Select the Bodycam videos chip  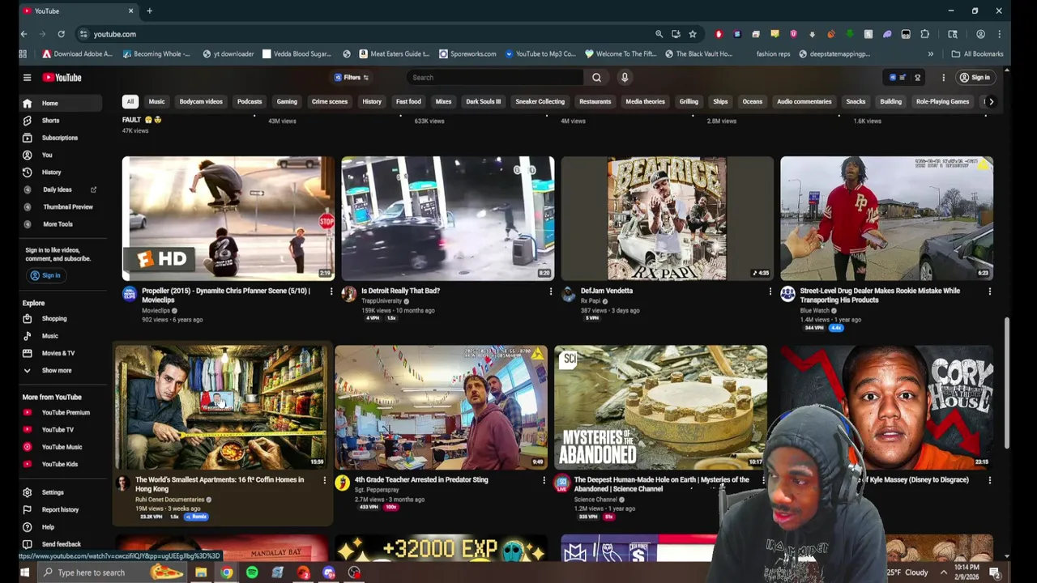tap(201, 101)
